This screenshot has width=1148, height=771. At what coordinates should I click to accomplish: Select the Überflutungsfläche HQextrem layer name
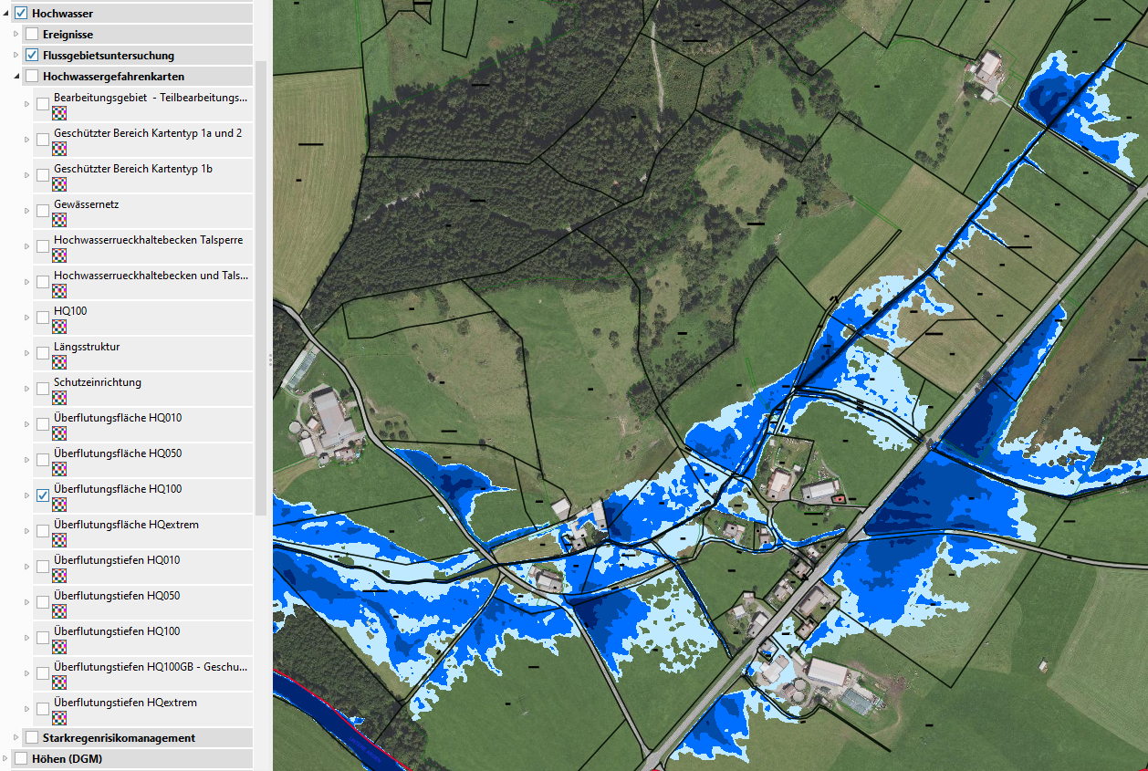pos(126,525)
